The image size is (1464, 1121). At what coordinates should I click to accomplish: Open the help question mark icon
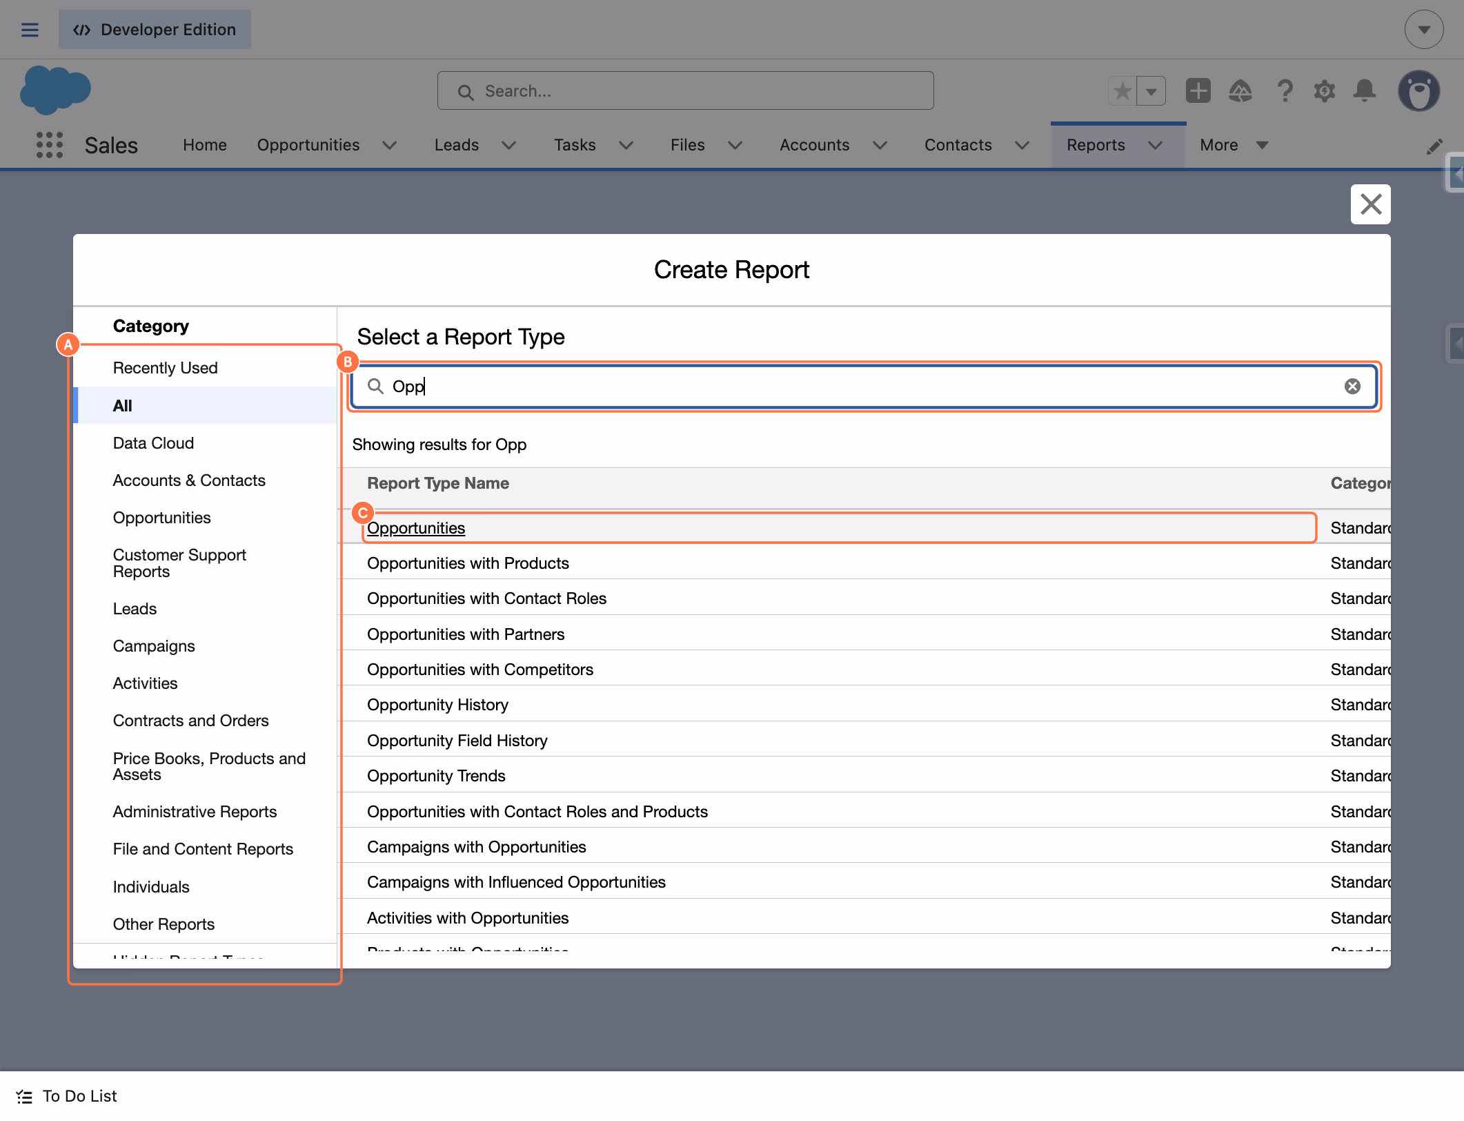1285,90
